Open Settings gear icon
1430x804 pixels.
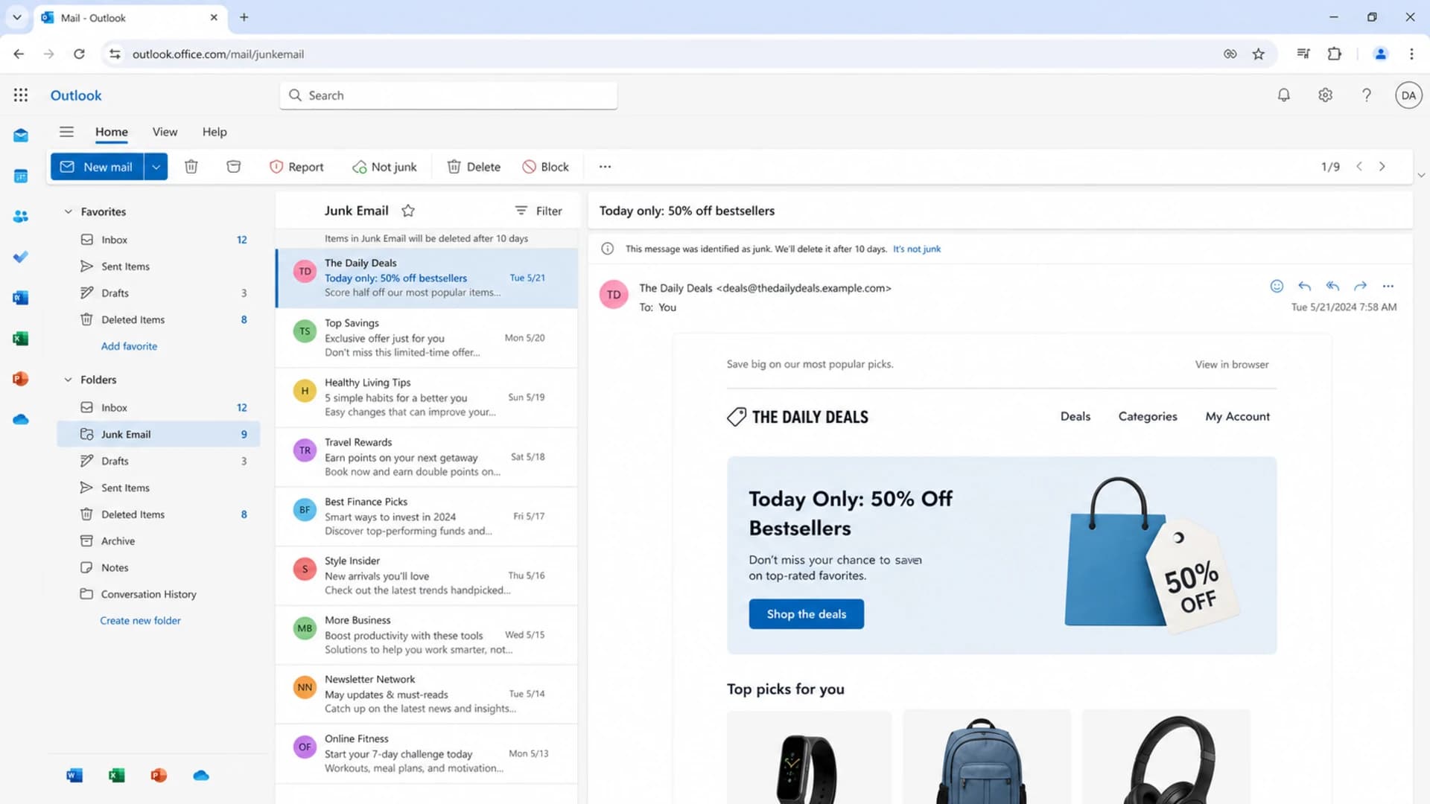pos(1325,95)
